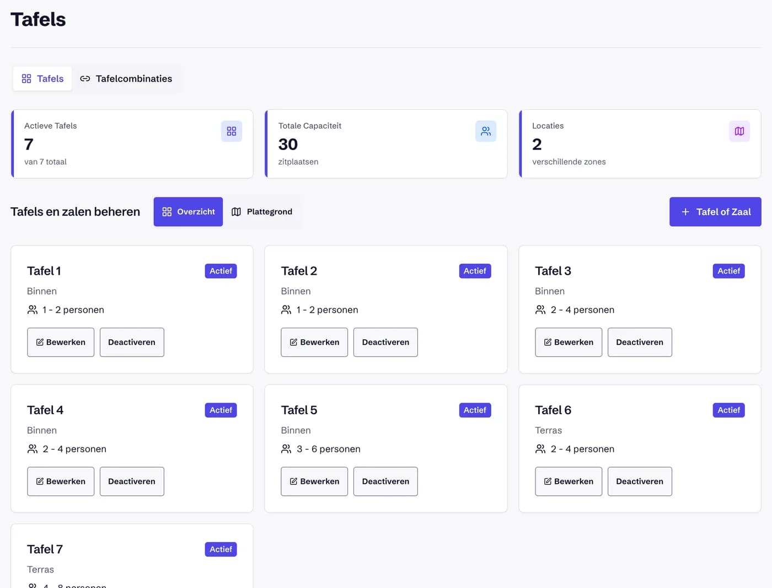The height and width of the screenshot is (588, 772).
Task: Click the 'Terras' location on Tafel 6
Action: [548, 430]
